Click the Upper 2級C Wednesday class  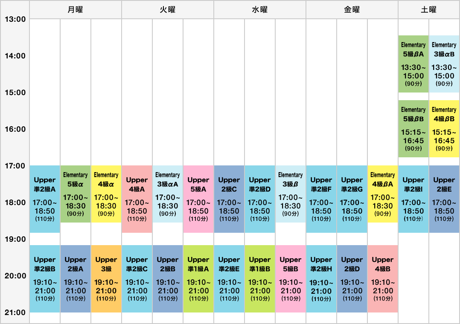(x=229, y=198)
